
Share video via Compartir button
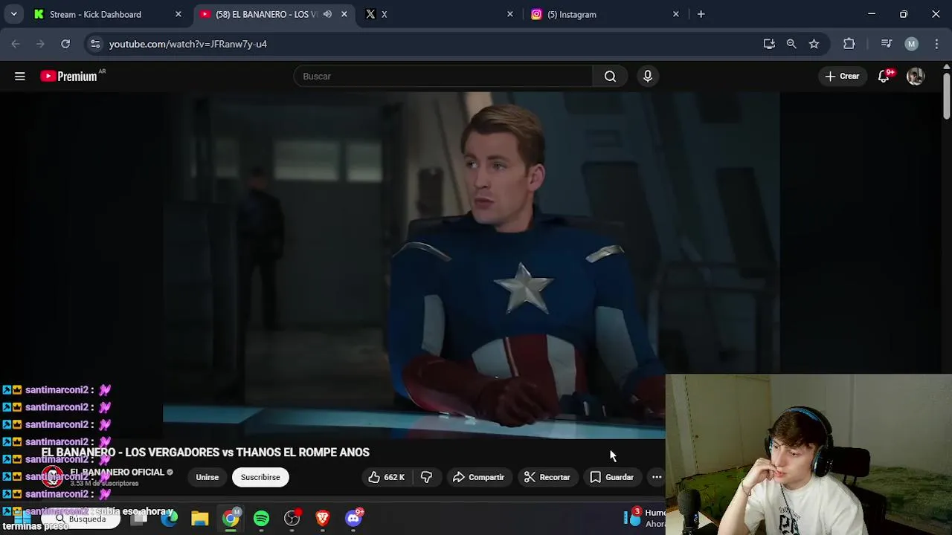(478, 477)
